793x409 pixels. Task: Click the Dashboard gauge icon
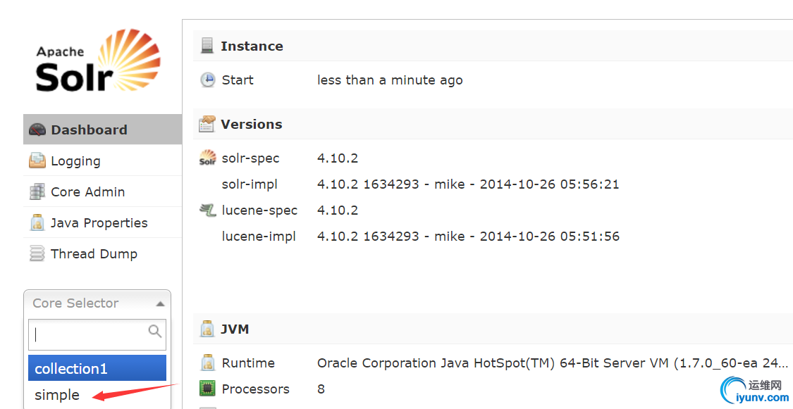point(37,130)
